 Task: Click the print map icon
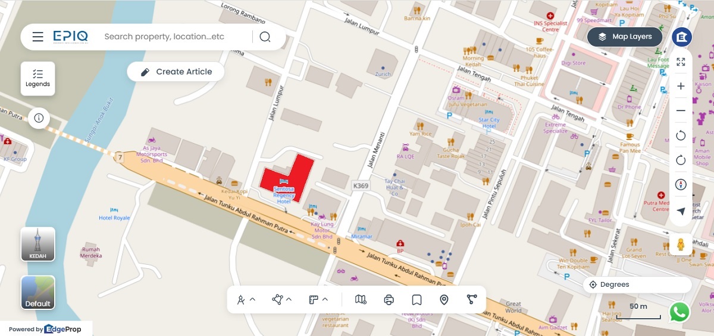[389, 300]
